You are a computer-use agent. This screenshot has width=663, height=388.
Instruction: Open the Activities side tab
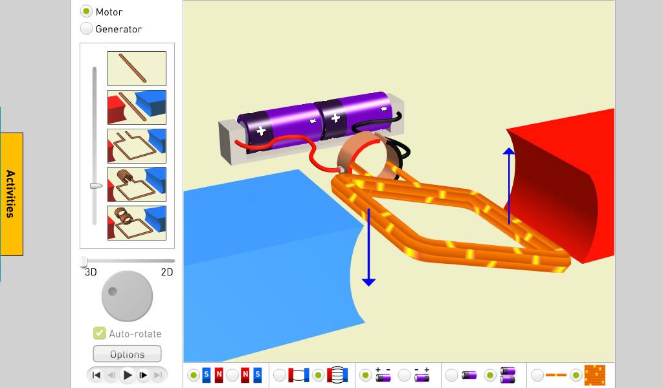click(12, 194)
